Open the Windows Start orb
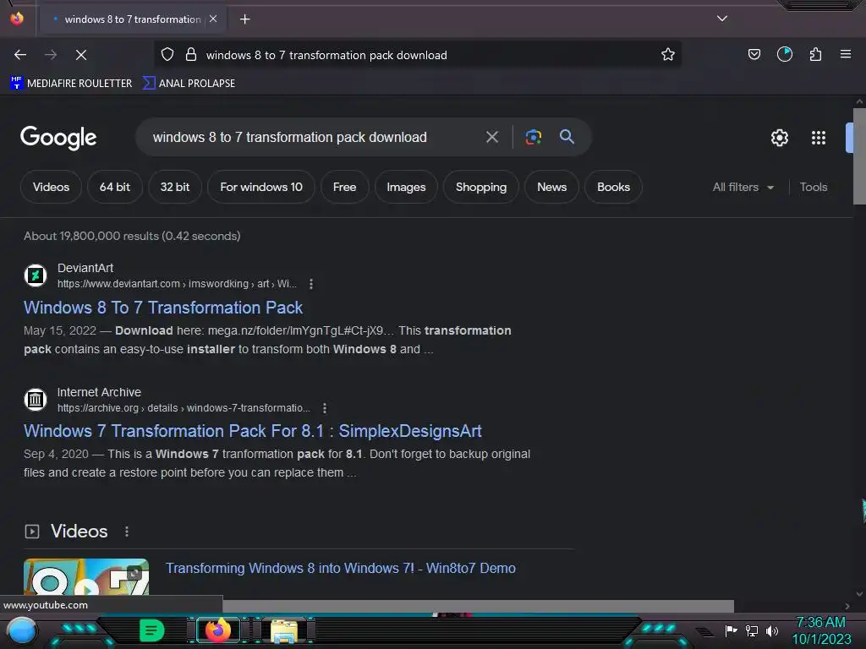 21,631
